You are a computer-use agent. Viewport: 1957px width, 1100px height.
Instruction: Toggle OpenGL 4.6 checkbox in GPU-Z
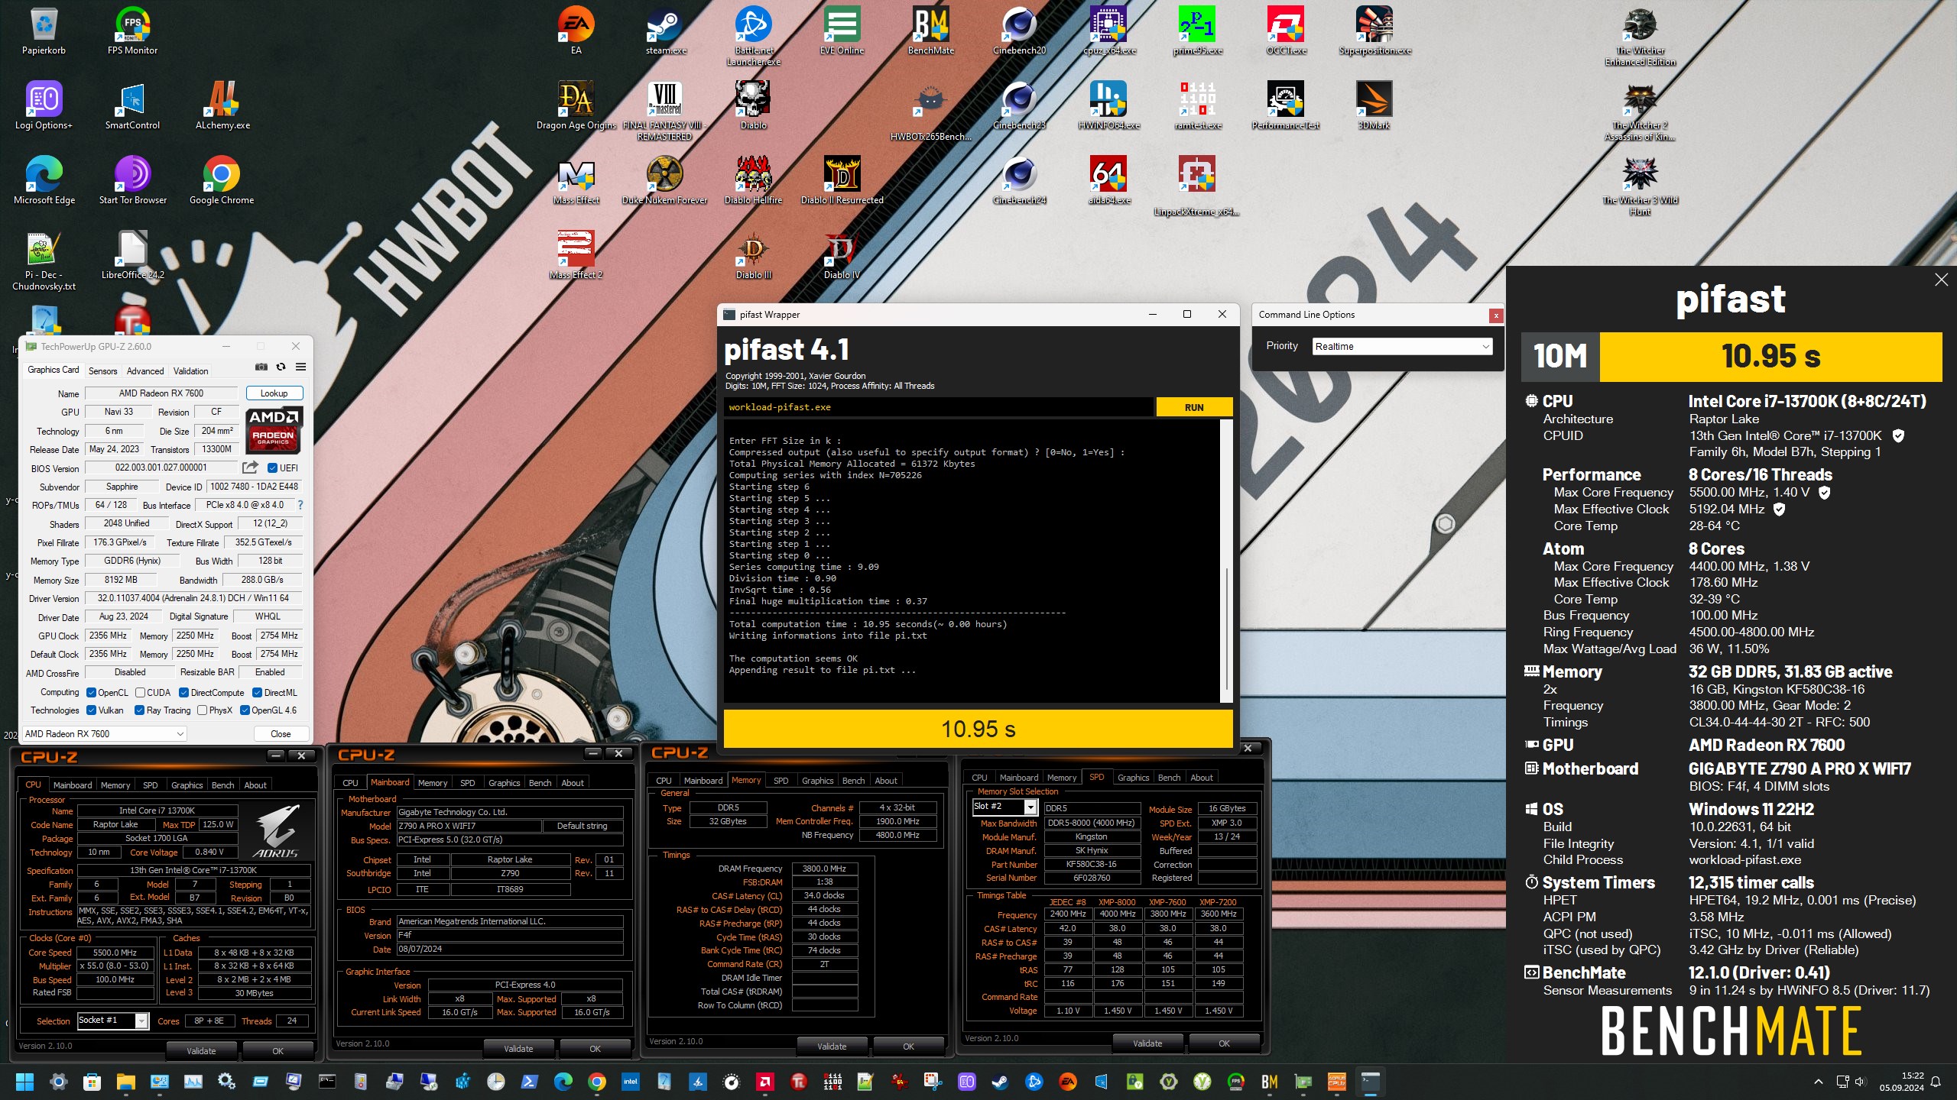(245, 710)
